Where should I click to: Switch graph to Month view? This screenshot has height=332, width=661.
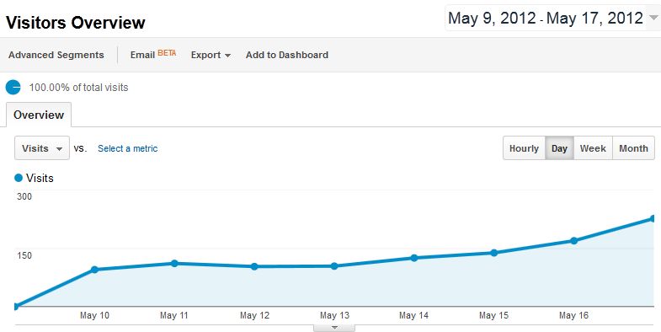click(x=633, y=148)
